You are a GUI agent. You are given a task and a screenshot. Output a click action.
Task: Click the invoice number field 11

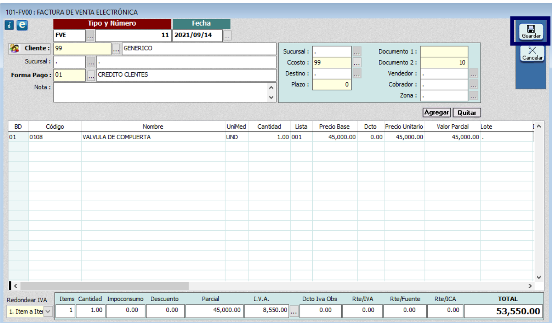(x=133, y=35)
